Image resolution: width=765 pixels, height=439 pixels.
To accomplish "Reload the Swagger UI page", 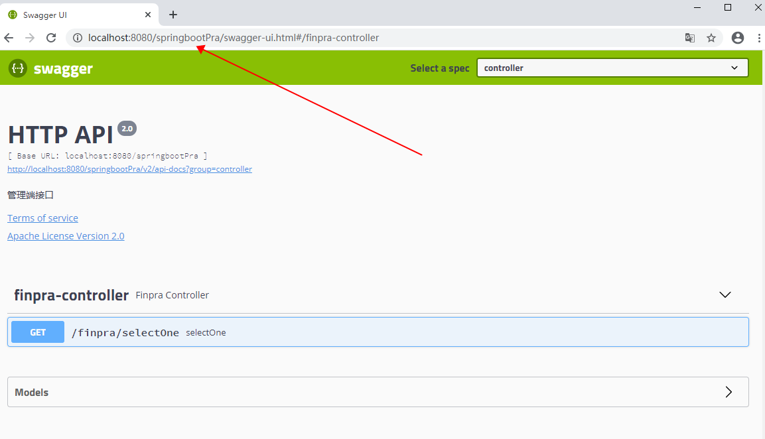I will [51, 38].
